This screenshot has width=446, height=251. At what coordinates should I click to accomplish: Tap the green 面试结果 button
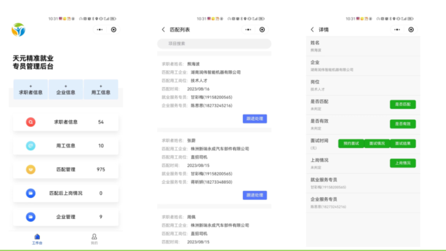point(403,144)
